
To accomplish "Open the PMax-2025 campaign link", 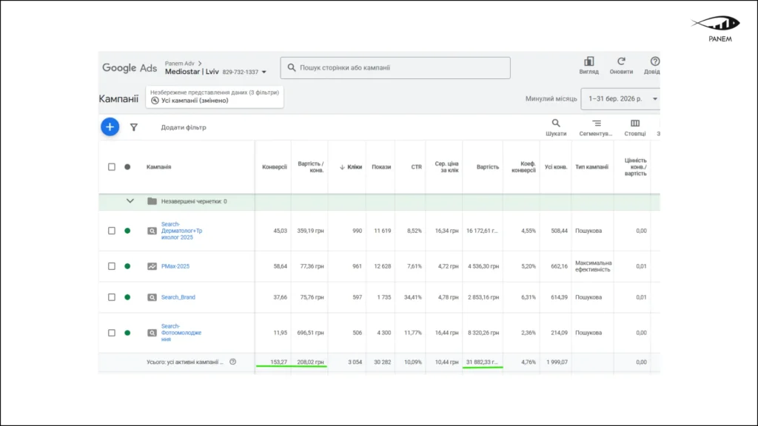I will tap(175, 266).
